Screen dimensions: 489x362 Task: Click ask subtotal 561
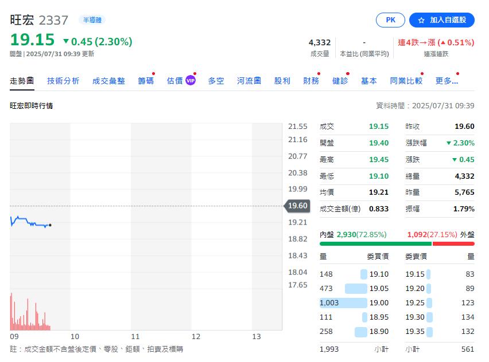click(468, 349)
